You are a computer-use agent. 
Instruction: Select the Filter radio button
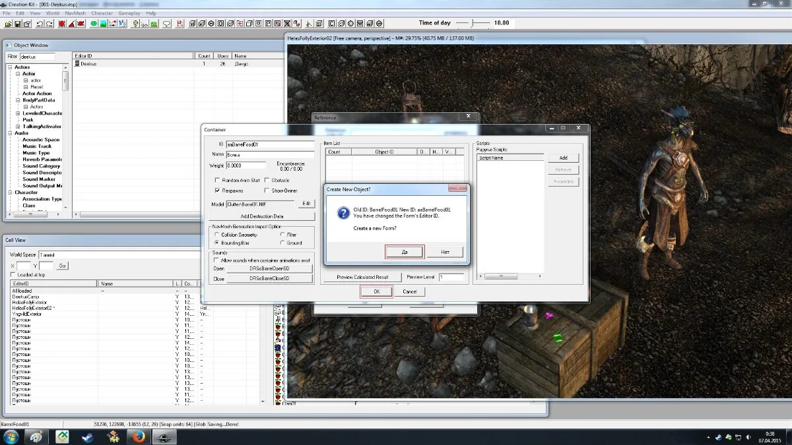pyautogui.click(x=282, y=235)
